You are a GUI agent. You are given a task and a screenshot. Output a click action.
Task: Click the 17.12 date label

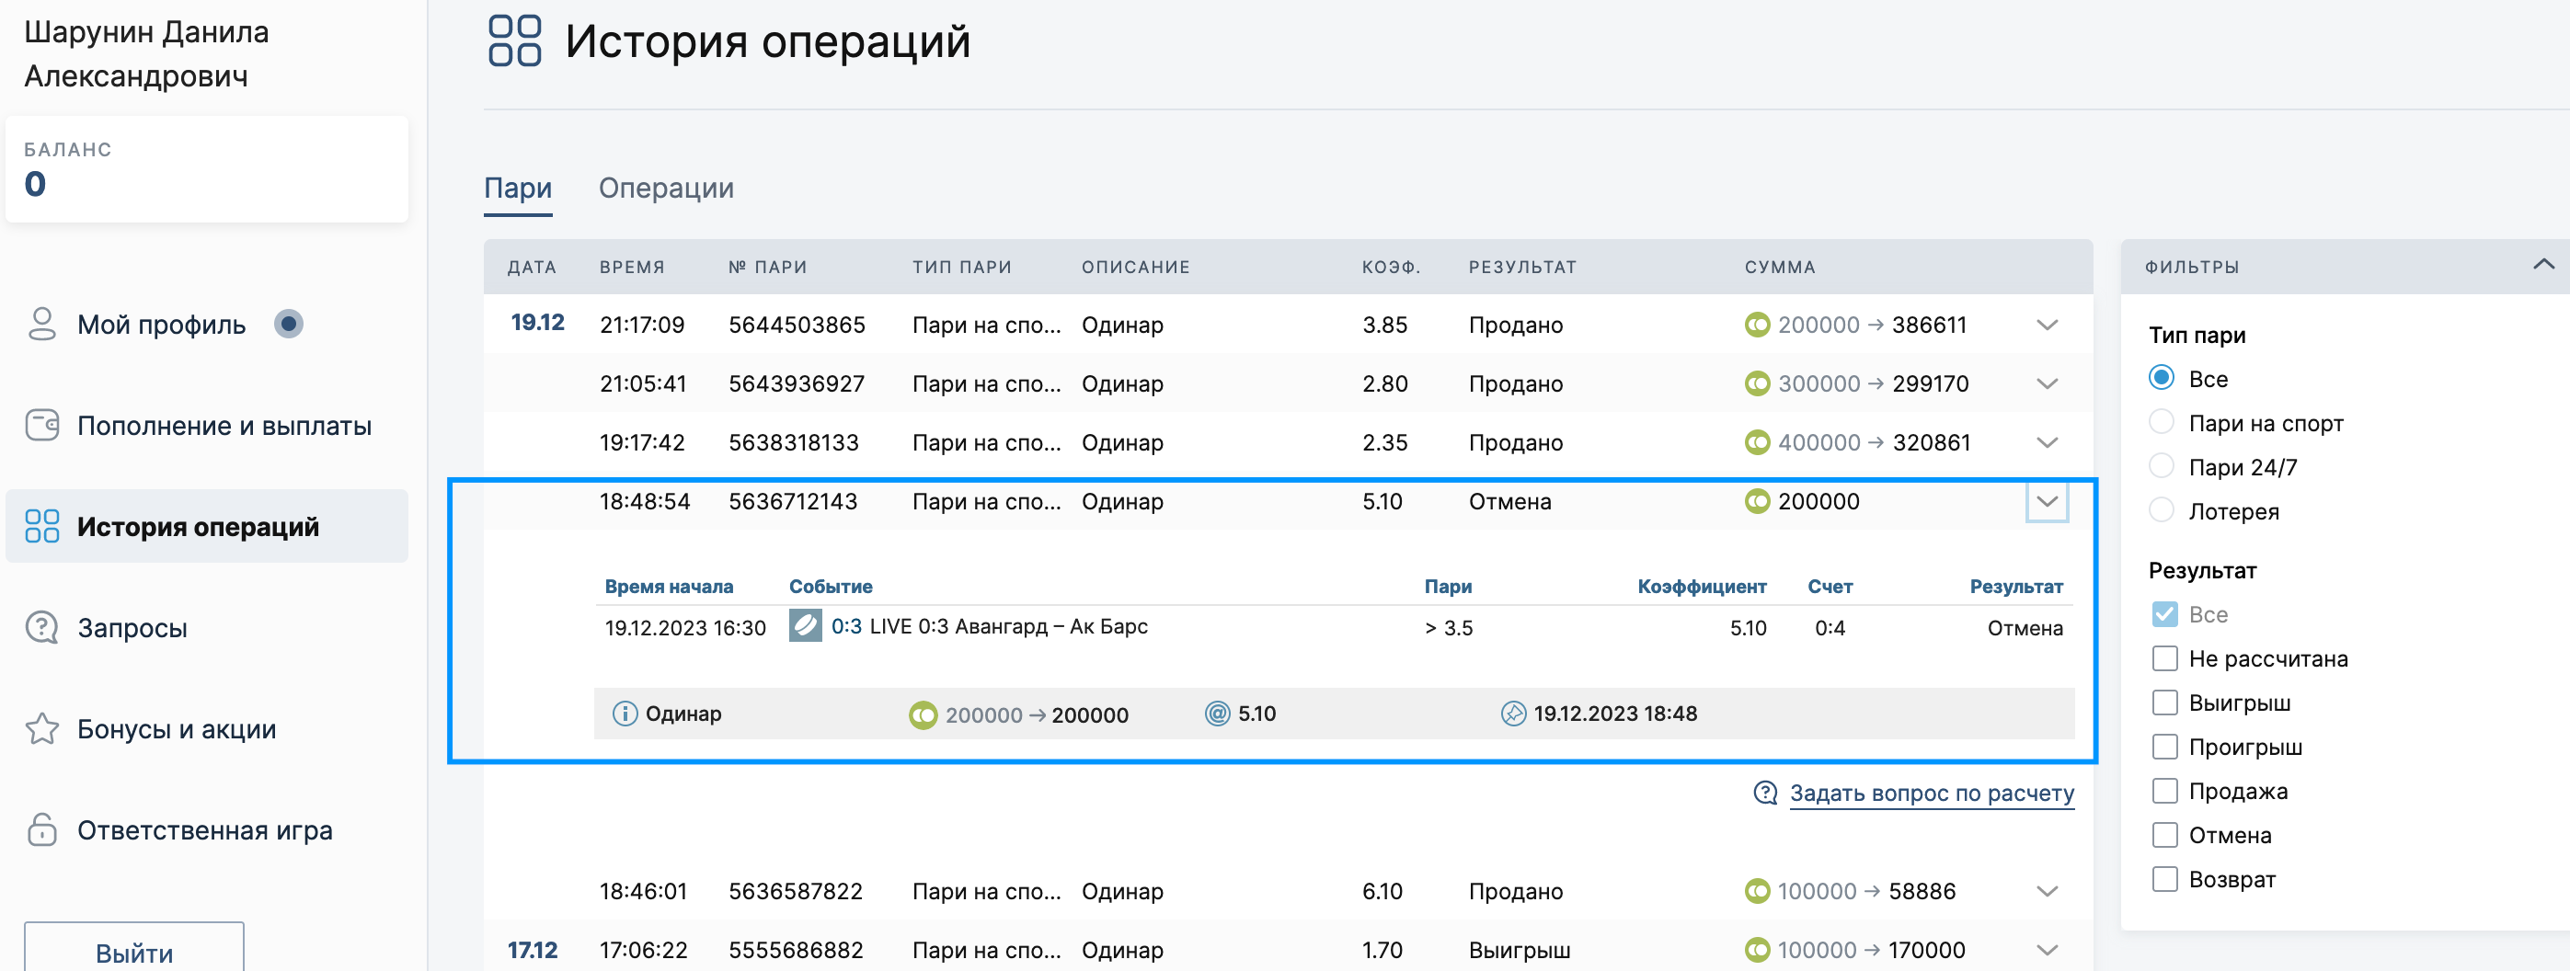tap(532, 950)
